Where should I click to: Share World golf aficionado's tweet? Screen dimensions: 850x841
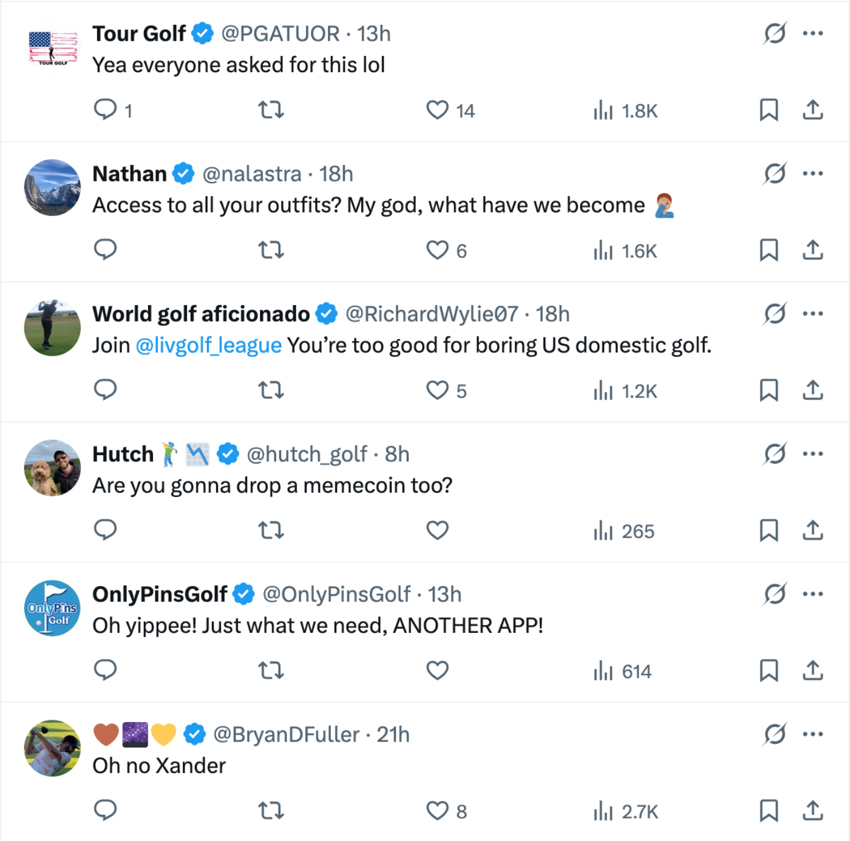(x=812, y=390)
